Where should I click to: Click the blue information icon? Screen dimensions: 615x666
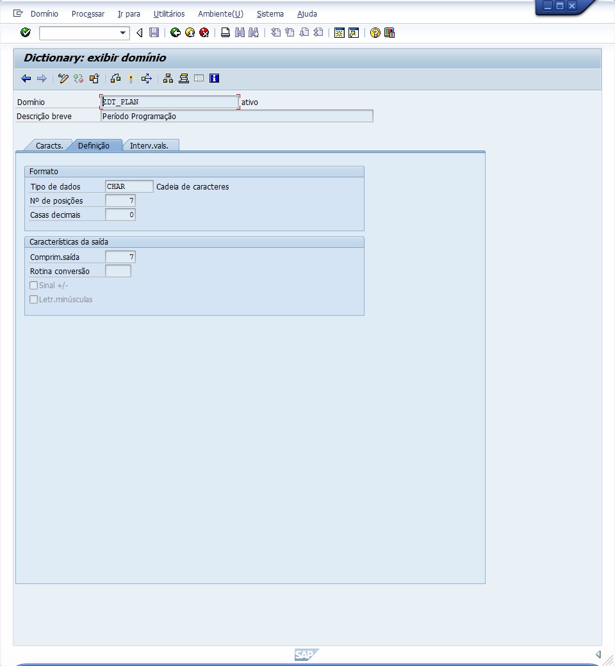click(x=214, y=79)
